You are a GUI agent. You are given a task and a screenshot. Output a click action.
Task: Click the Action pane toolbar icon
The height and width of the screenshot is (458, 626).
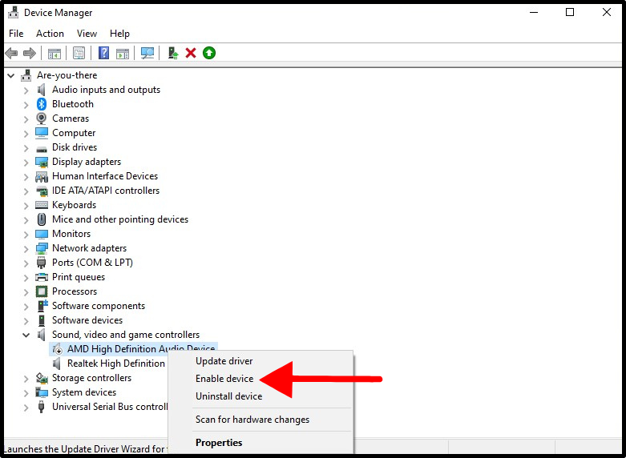pyautogui.click(x=123, y=53)
